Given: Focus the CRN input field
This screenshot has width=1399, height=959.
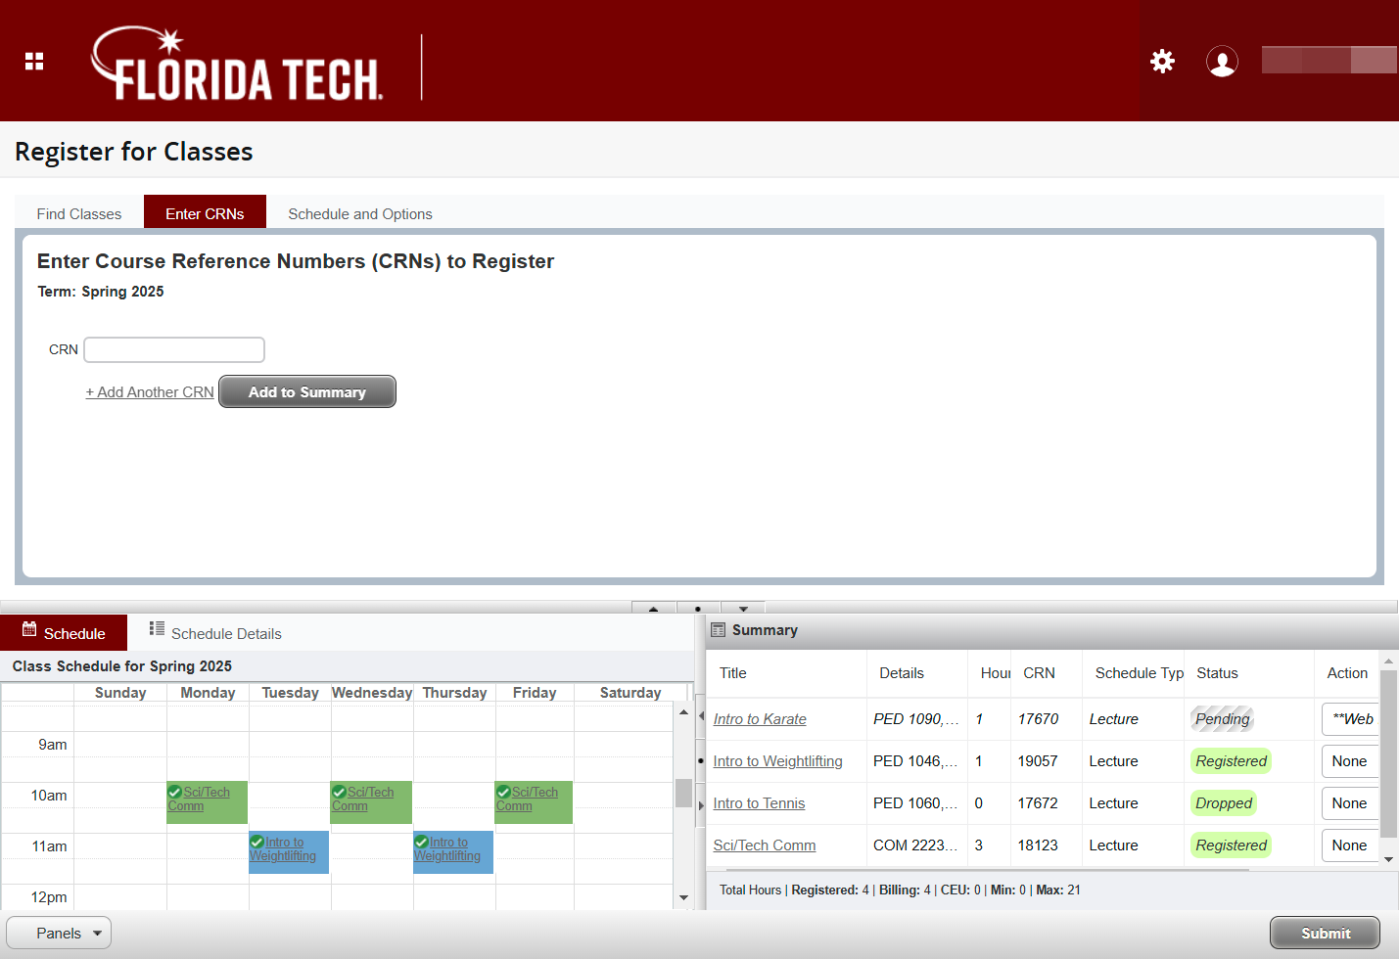Looking at the screenshot, I should [174, 349].
